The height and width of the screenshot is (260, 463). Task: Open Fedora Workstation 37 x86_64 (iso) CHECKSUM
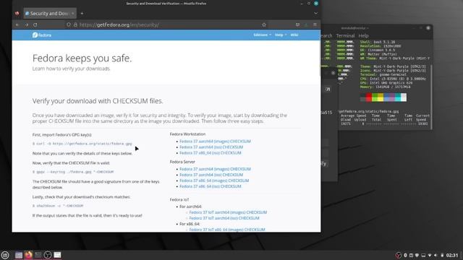click(x=211, y=152)
